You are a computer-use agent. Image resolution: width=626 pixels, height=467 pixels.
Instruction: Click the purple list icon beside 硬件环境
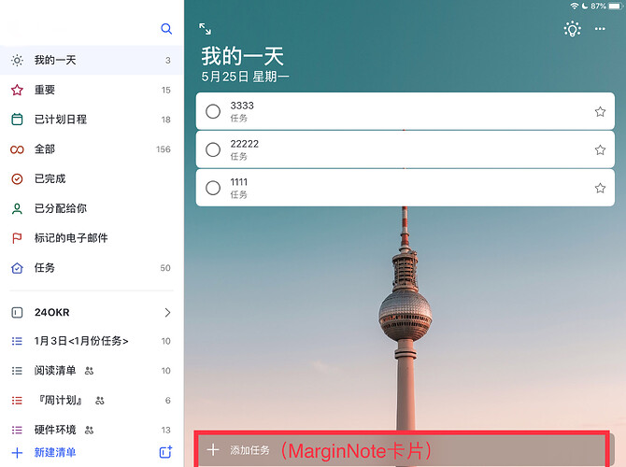[17, 430]
